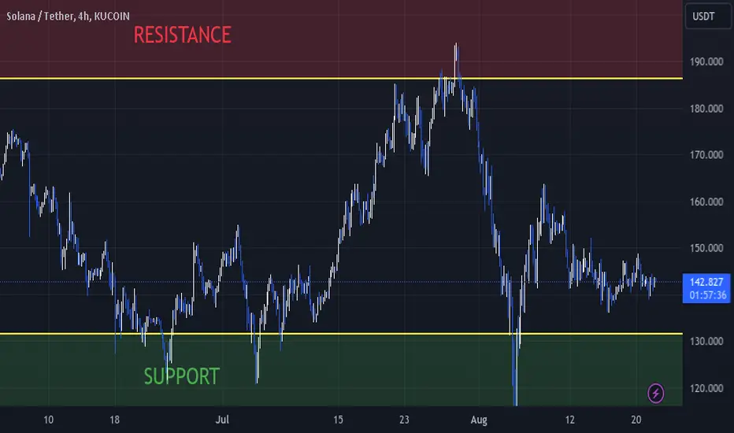Open the USDT currency selector

[x=707, y=17]
